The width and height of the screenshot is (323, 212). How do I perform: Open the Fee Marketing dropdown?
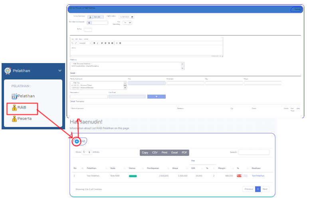[x=127, y=23]
